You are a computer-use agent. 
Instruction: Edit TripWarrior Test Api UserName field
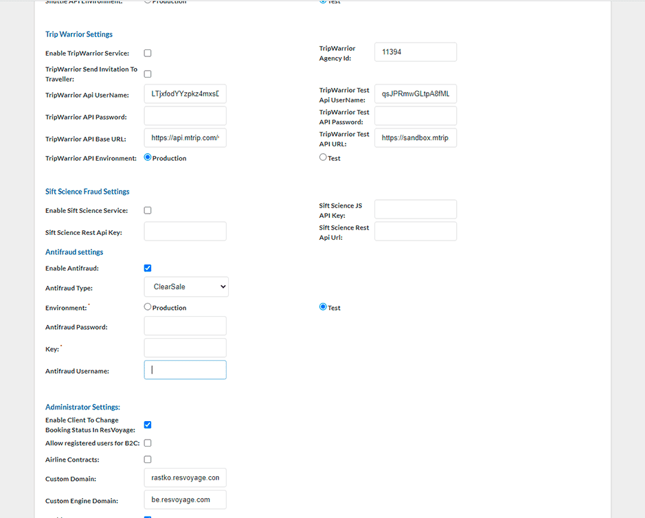[416, 94]
